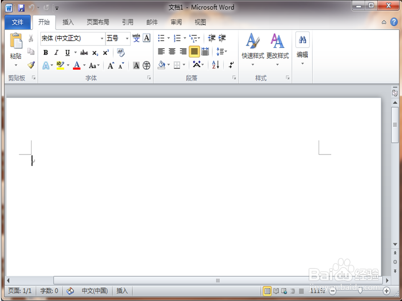Viewport: 402px width, 301px height.
Task: Expand highlight color dropdown arrow
Action: point(68,66)
